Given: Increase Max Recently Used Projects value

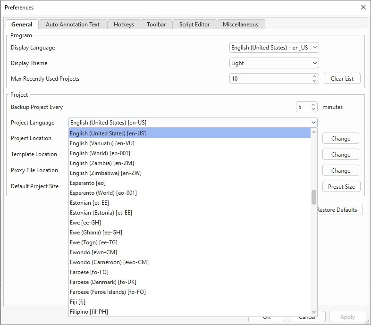Looking at the screenshot, I should (x=315, y=76).
